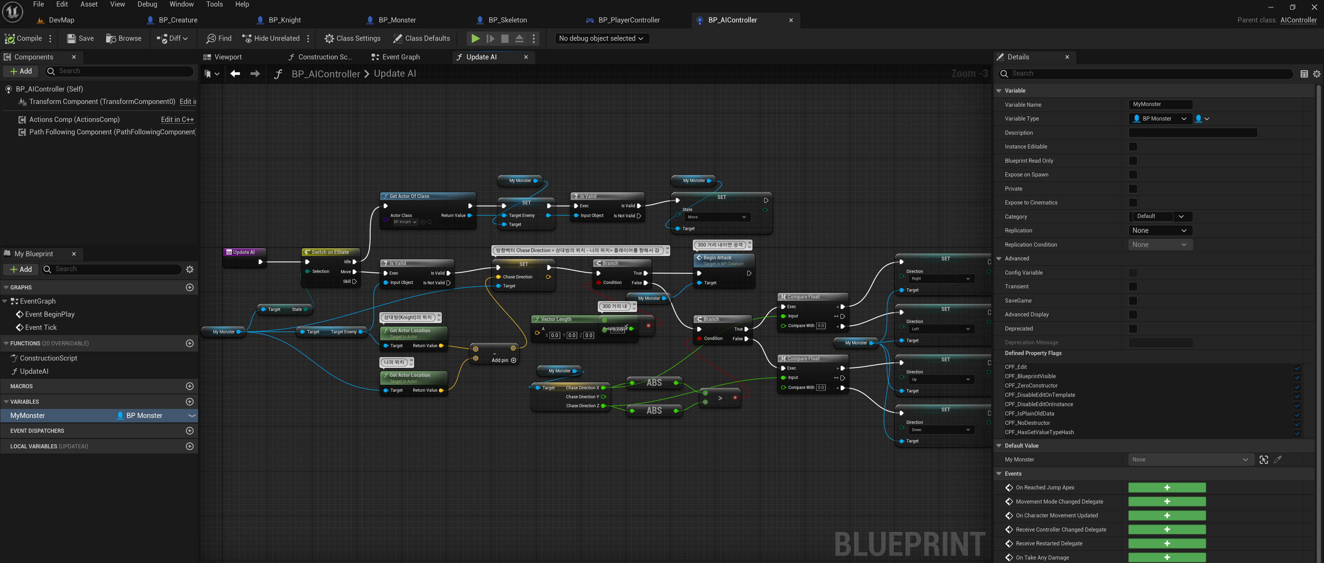
Task: Collapse the Events section
Action: pos(999,474)
